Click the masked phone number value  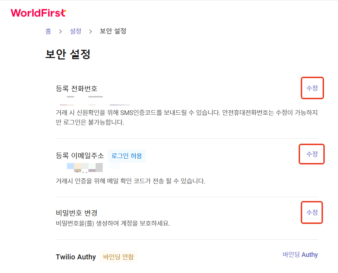(95, 100)
